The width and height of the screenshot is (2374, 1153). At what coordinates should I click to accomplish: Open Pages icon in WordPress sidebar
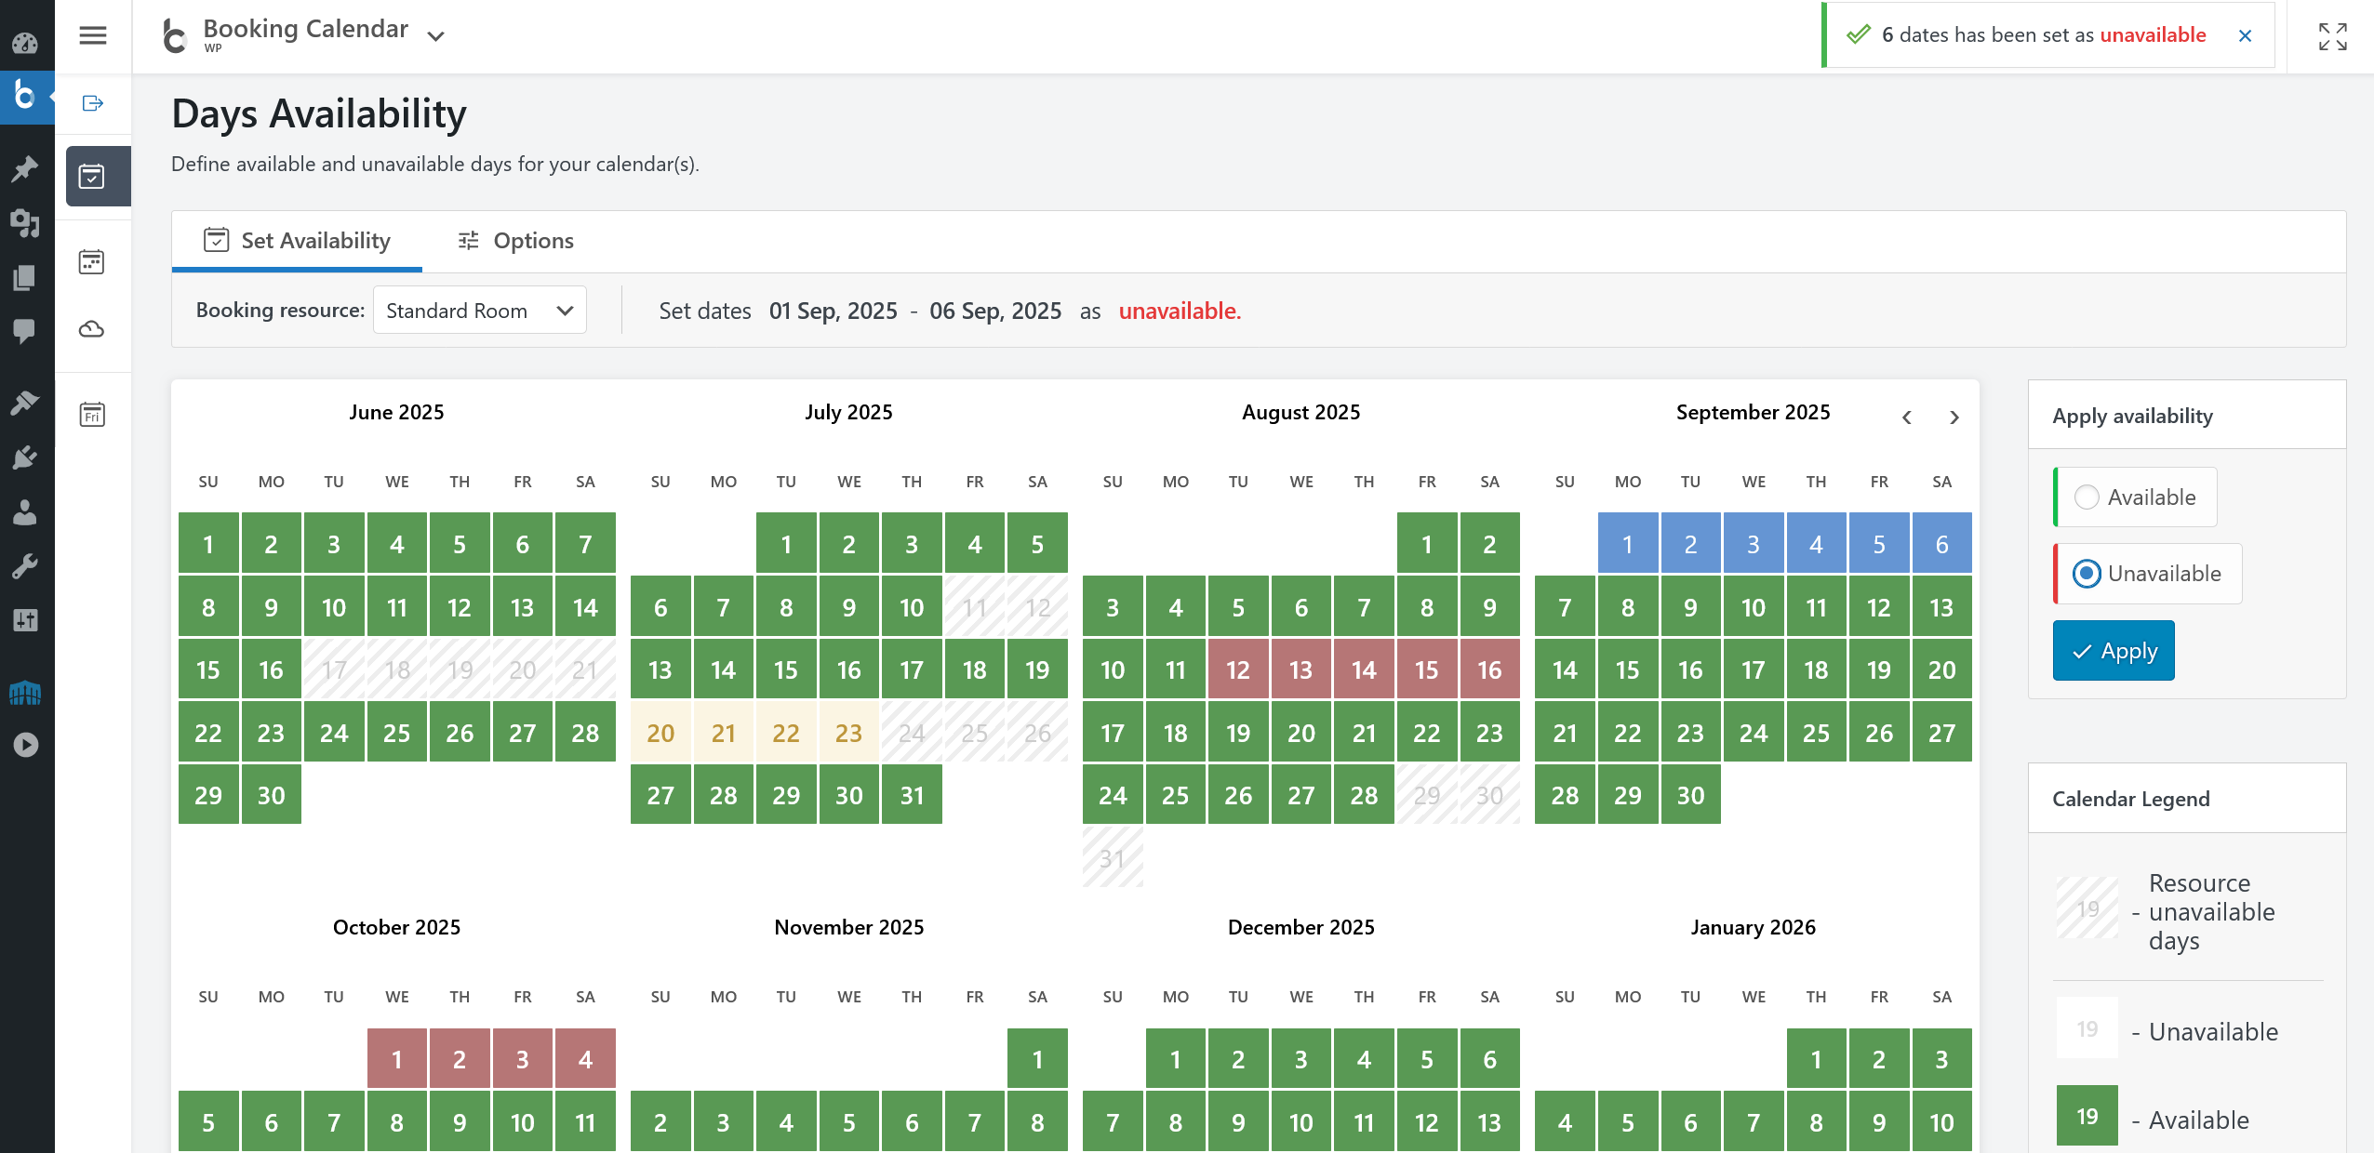25,277
